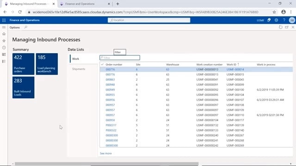Go to Home in the left sidebar
The width and height of the screenshot is (296, 166).
tap(4, 34)
